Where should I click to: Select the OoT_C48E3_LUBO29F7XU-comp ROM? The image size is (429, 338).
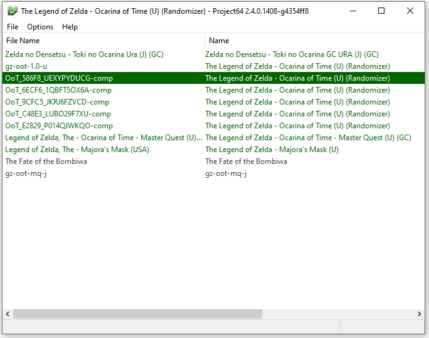tap(58, 114)
